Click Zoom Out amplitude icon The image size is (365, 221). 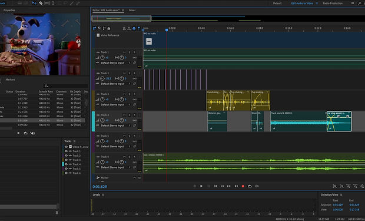(341, 186)
